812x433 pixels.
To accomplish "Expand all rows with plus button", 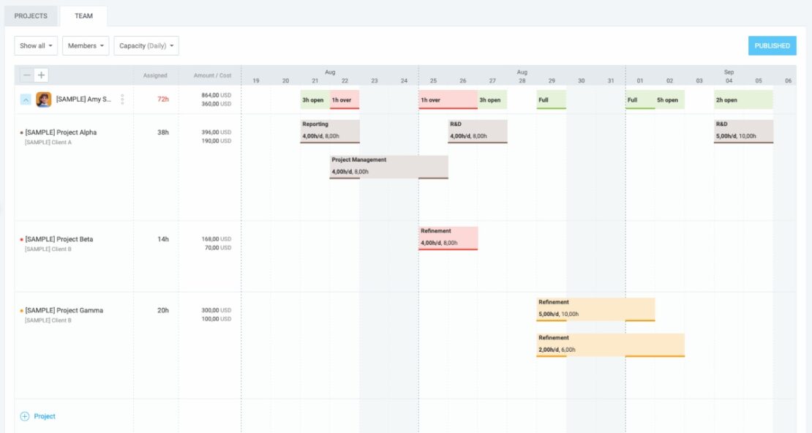I will 42,75.
